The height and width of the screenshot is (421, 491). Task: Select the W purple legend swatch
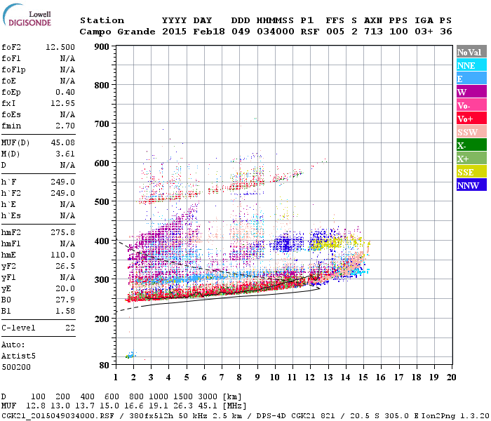pos(471,92)
